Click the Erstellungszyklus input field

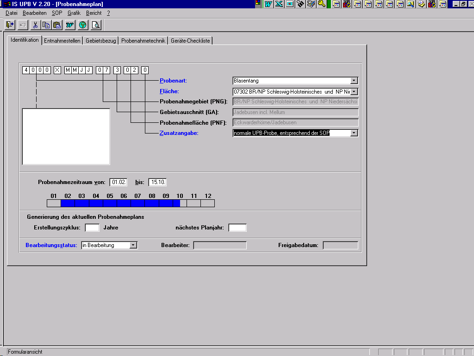(92, 228)
